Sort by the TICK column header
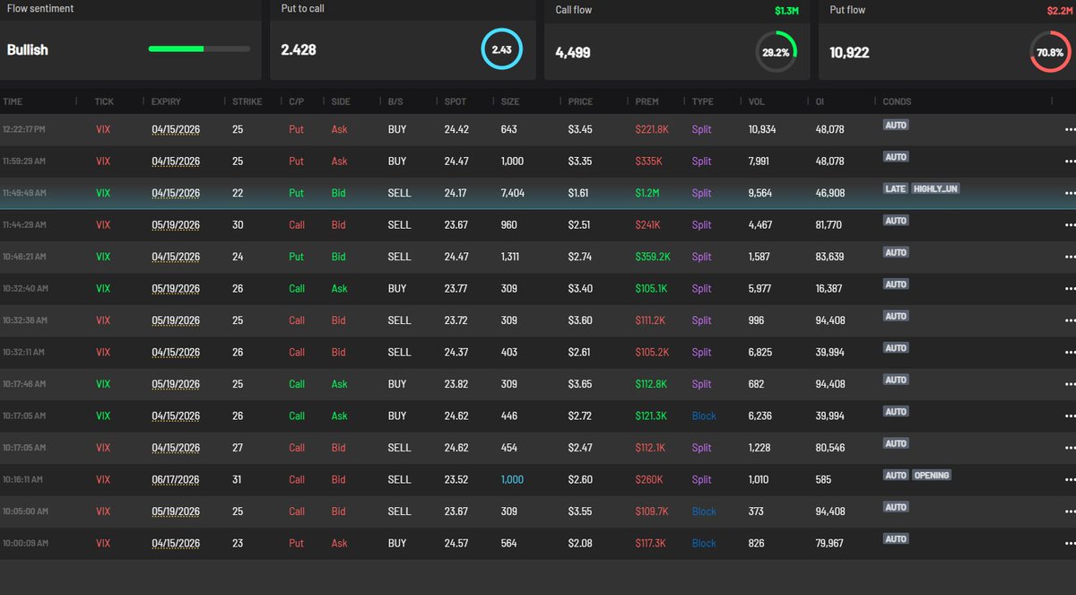Screen dimensions: 1076x595 [104, 101]
